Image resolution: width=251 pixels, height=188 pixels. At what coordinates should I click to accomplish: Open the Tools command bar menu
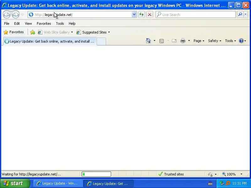pyautogui.click(x=230, y=41)
